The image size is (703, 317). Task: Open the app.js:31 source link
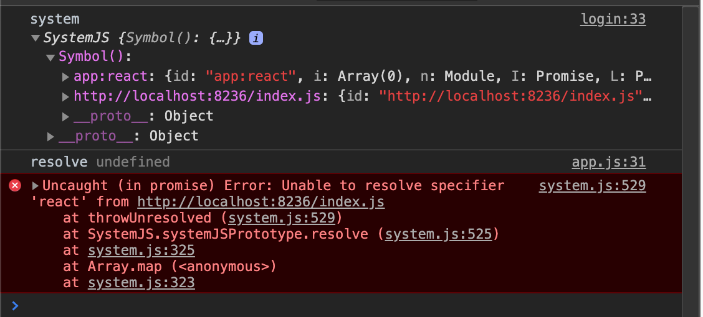[609, 162]
